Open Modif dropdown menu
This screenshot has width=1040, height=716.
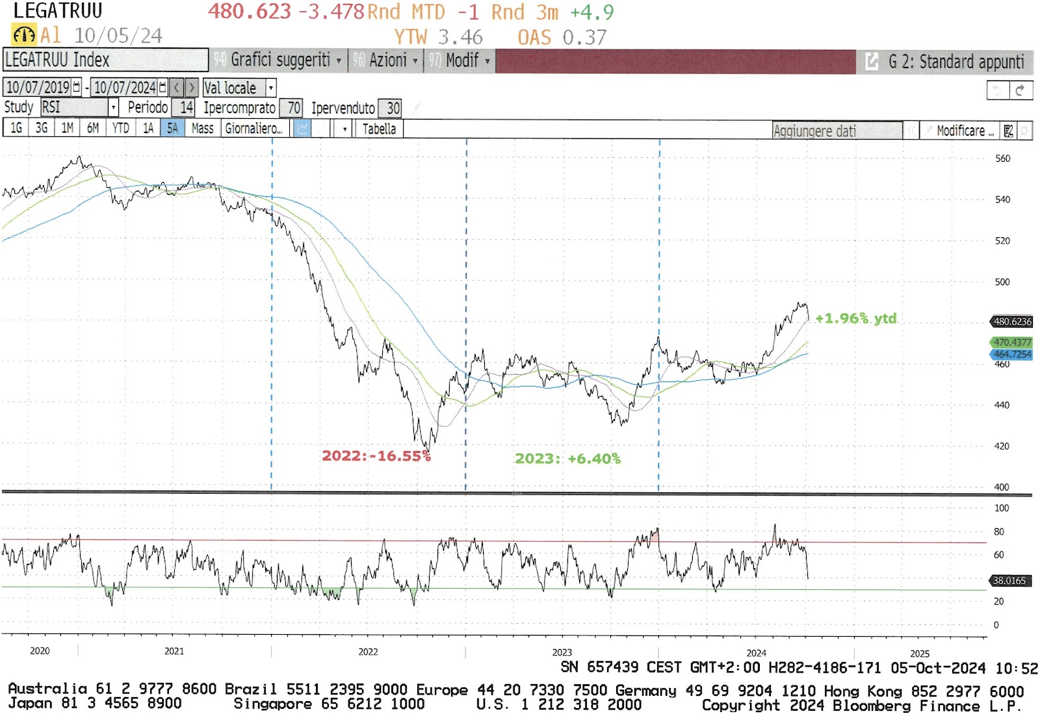point(459,60)
